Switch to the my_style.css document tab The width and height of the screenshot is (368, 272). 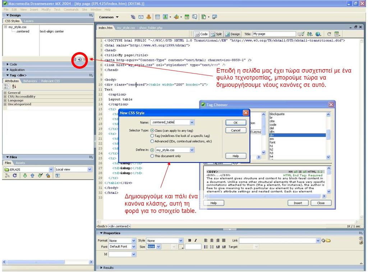pyautogui.click(x=126, y=28)
